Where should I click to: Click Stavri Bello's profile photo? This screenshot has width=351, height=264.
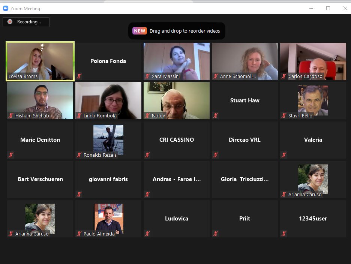(313, 100)
